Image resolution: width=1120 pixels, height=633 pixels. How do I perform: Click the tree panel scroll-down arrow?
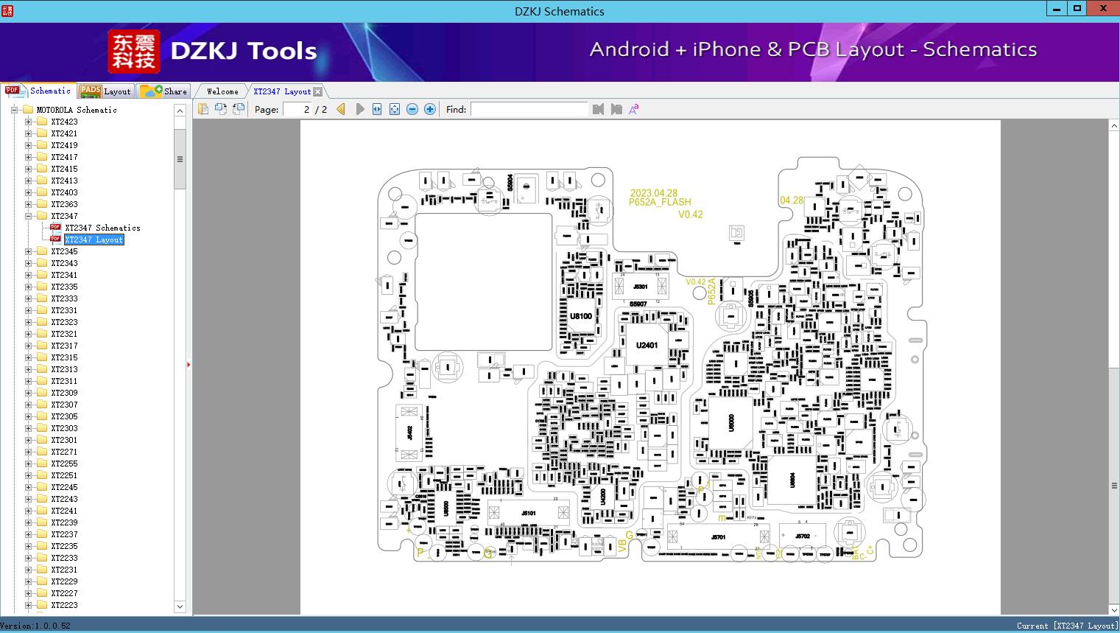tap(180, 606)
